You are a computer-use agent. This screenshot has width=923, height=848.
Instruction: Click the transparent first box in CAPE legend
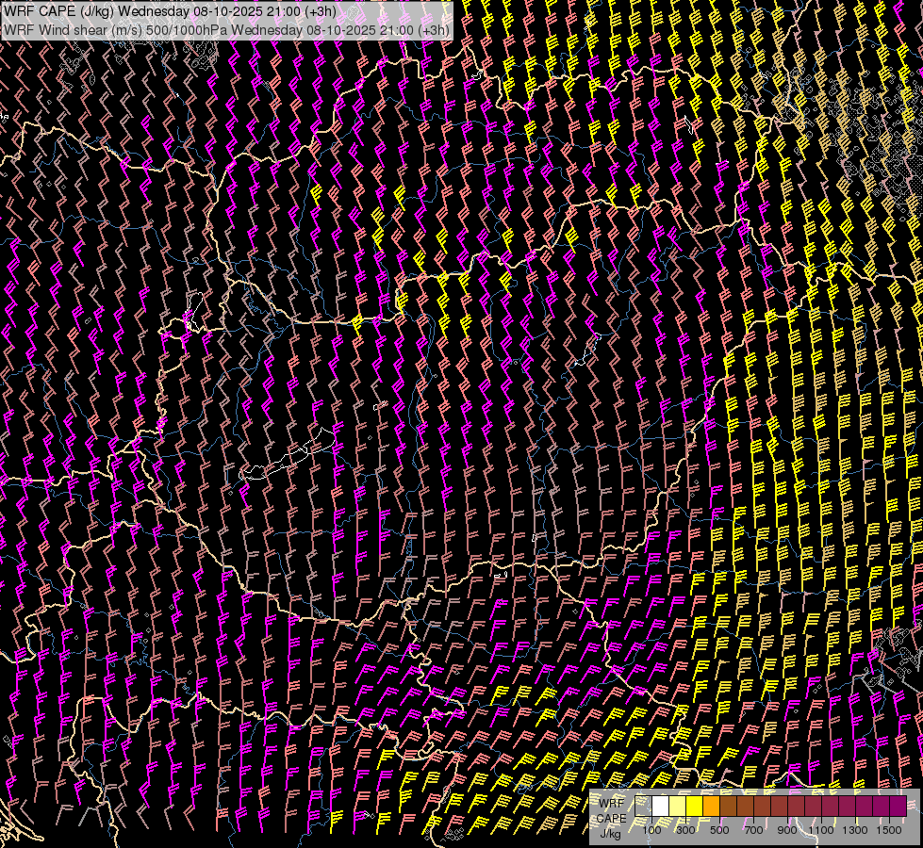[644, 807]
